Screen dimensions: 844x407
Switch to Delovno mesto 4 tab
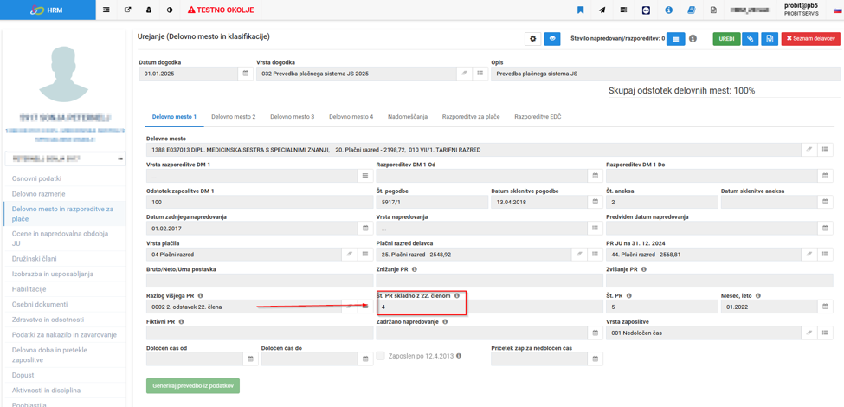coord(351,116)
